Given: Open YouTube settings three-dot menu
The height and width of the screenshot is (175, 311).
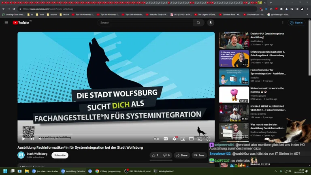Looking at the screenshot, I should (283, 23).
